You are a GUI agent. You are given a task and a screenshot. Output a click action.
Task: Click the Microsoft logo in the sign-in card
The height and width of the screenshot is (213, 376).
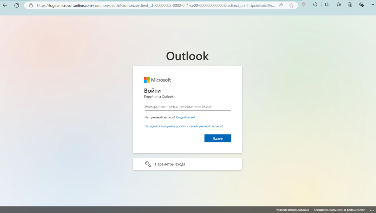click(157, 80)
